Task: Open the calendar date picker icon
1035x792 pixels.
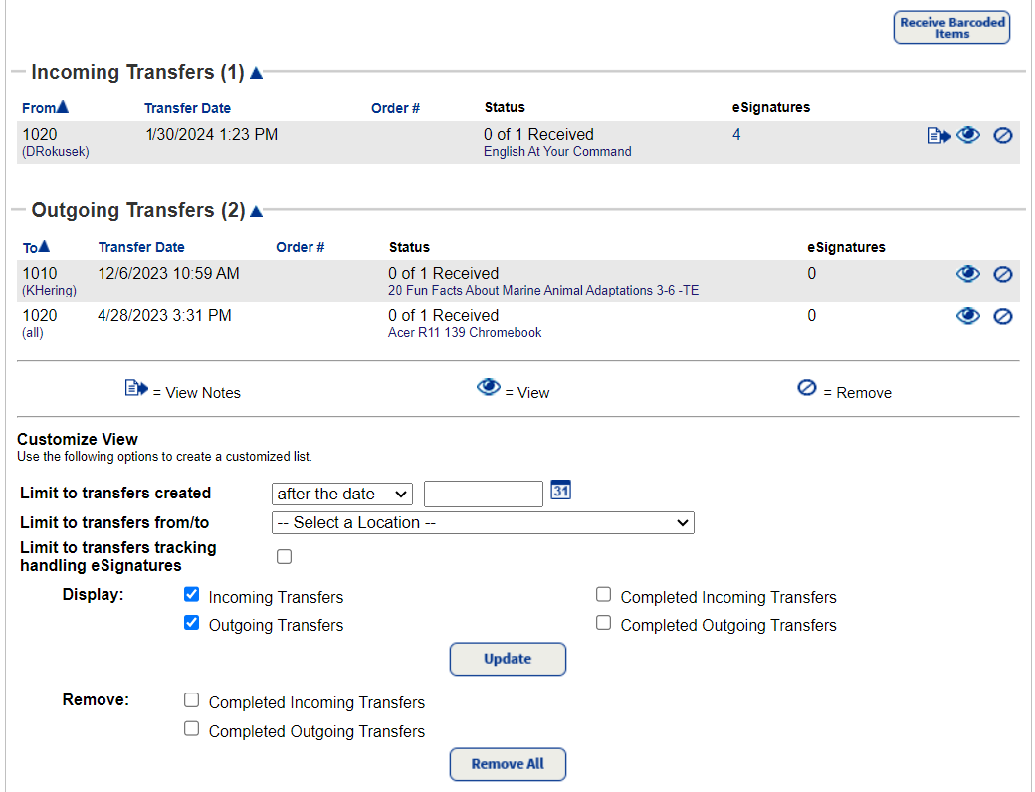Action: tap(560, 490)
